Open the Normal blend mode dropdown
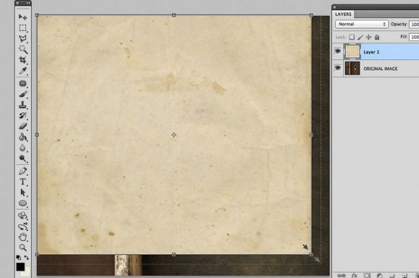The height and width of the screenshot is (278, 419). pyautogui.click(x=362, y=24)
